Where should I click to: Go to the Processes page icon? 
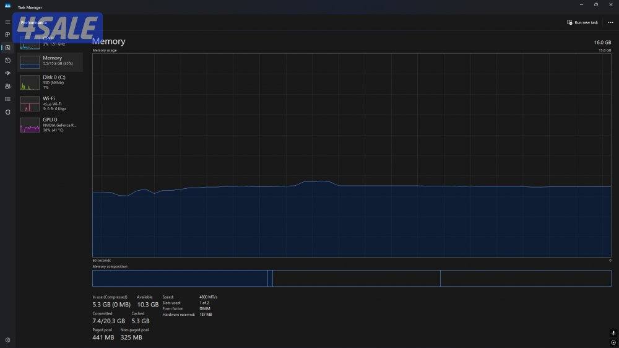coord(7,35)
